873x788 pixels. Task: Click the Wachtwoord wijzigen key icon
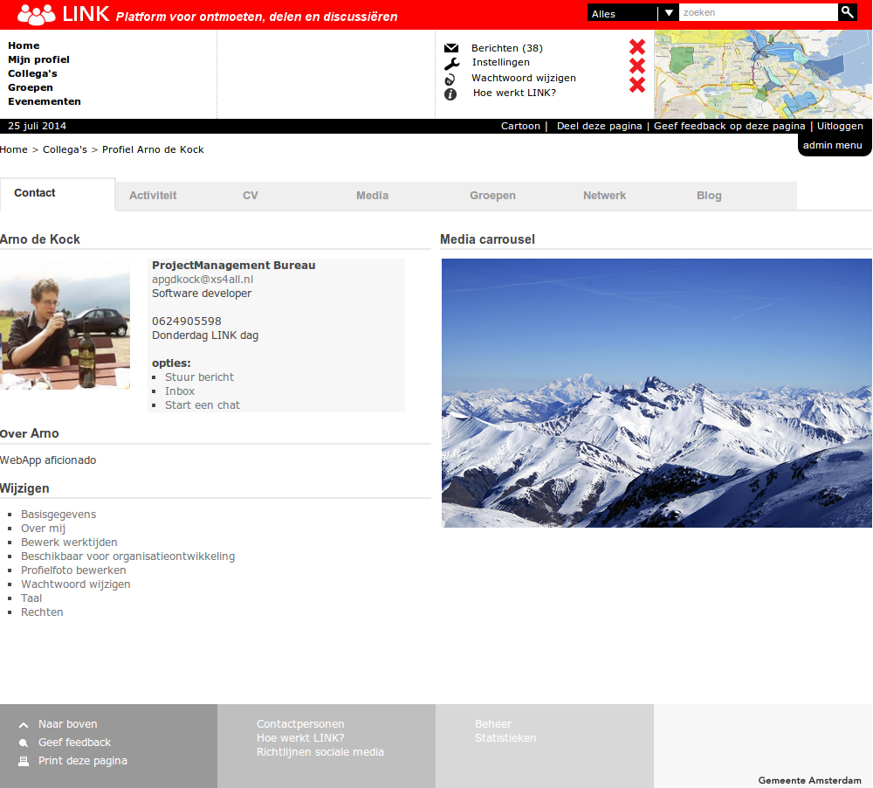450,79
